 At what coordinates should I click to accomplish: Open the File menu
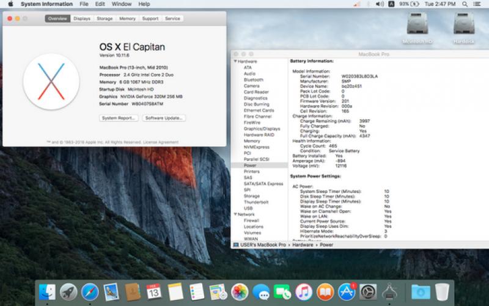point(84,4)
